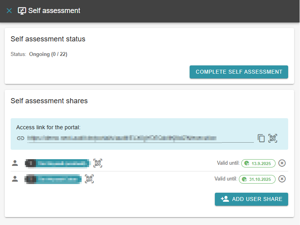Click the monitor icon beside the Self assessment title

click(22, 11)
